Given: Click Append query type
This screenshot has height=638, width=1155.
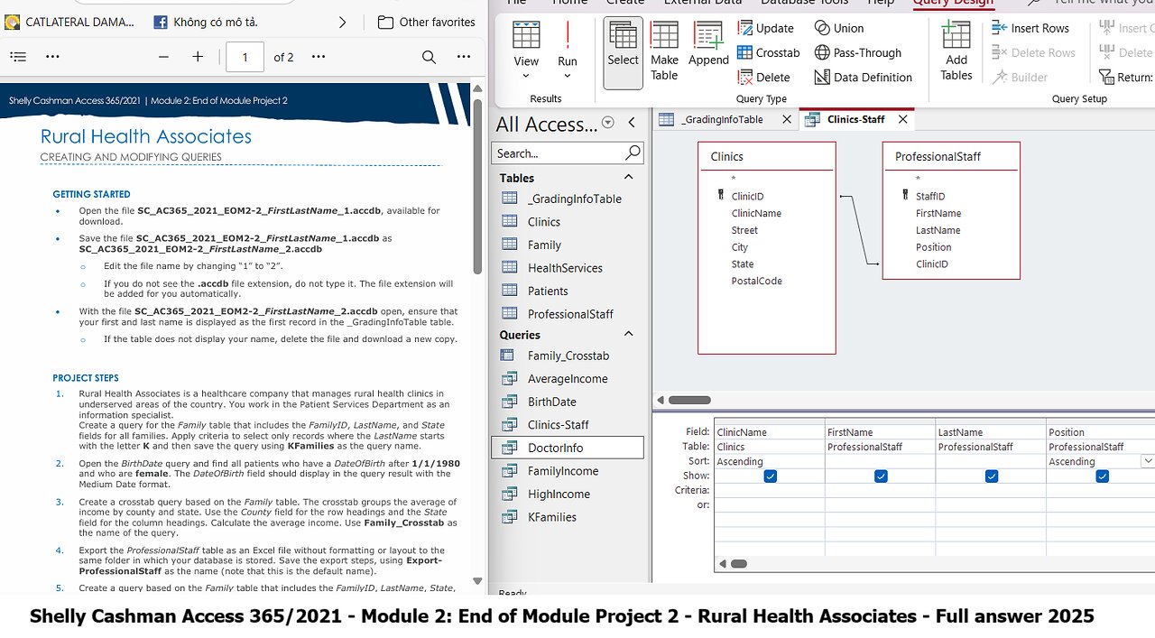Looking at the screenshot, I should point(708,45).
